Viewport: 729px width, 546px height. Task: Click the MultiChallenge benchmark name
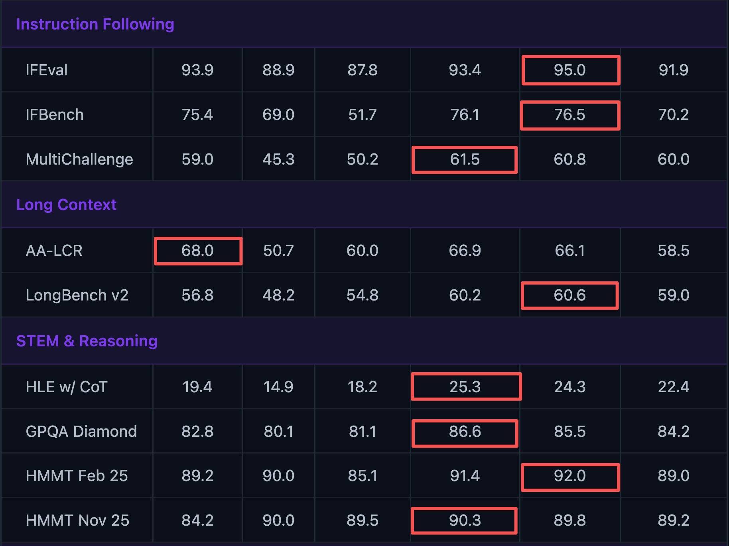click(x=79, y=159)
